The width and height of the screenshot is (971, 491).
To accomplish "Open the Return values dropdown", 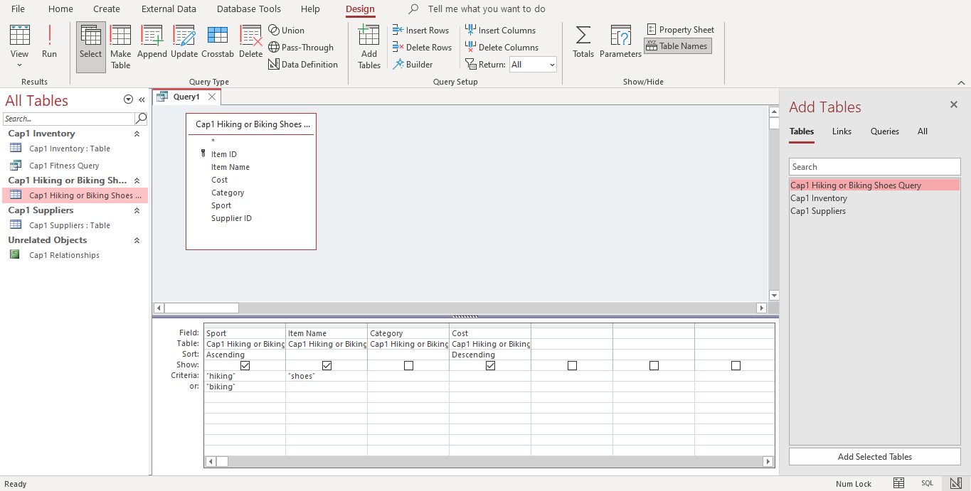I will coord(551,64).
